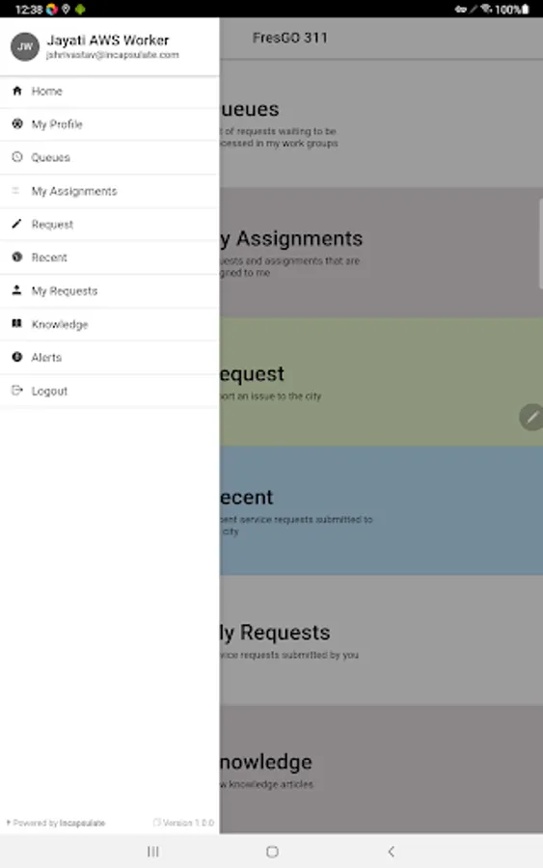Open the green Request tile
The height and width of the screenshot is (868, 543).
381,382
